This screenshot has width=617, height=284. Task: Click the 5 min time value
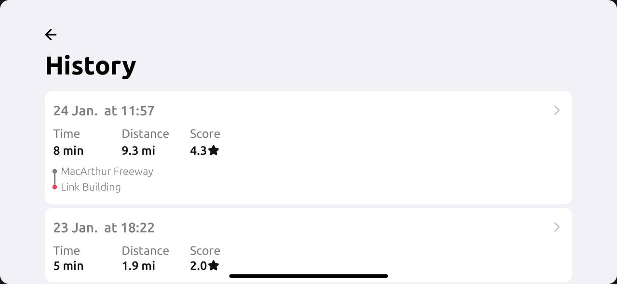pyautogui.click(x=68, y=265)
